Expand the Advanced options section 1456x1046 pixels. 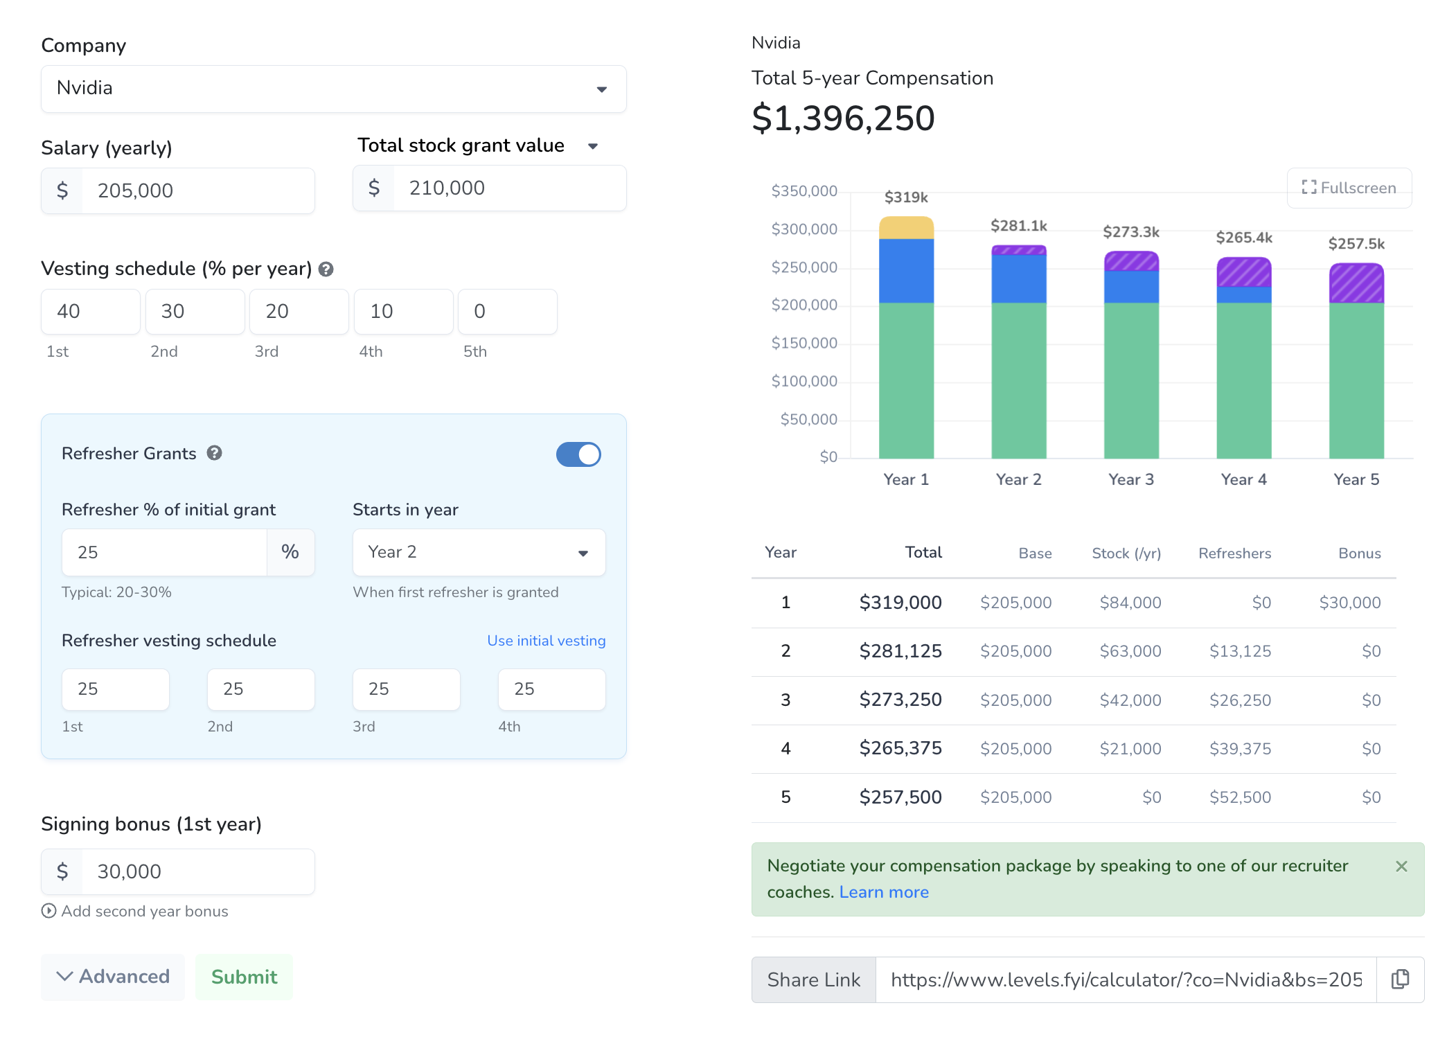pyautogui.click(x=113, y=977)
